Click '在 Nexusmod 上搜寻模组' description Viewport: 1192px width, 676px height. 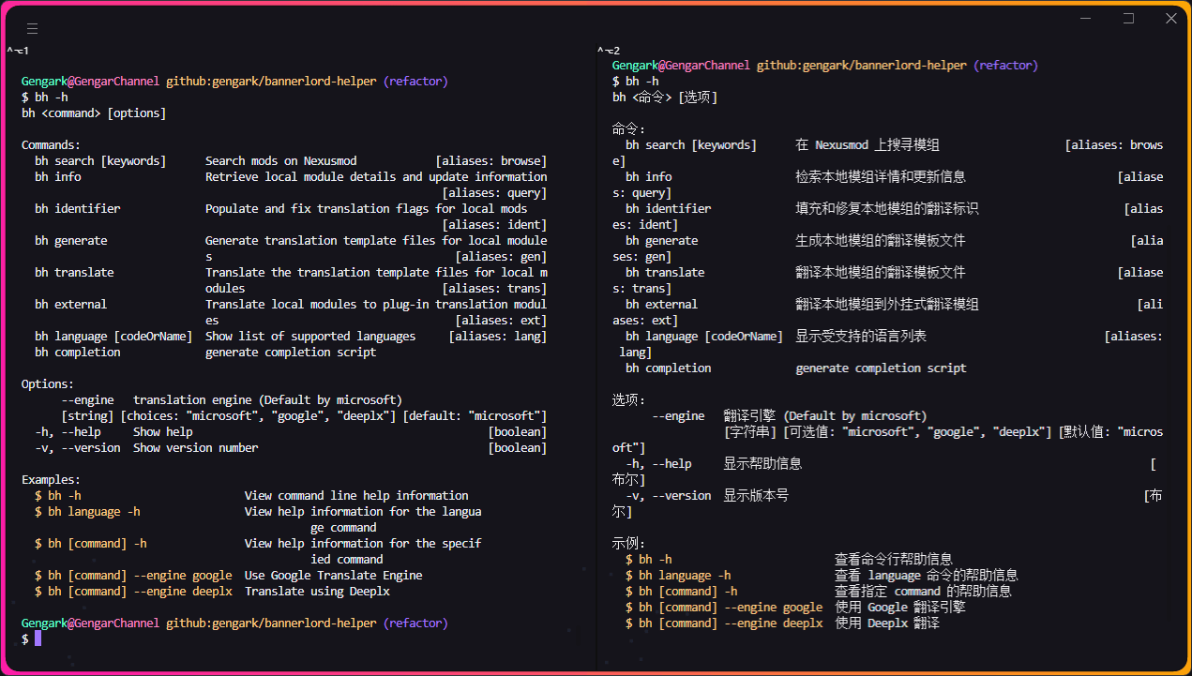[868, 145]
